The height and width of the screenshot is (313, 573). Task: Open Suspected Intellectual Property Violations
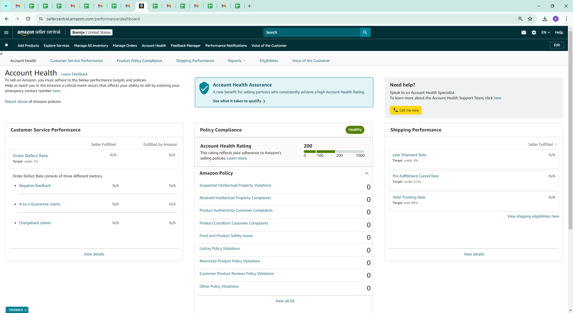pos(235,185)
